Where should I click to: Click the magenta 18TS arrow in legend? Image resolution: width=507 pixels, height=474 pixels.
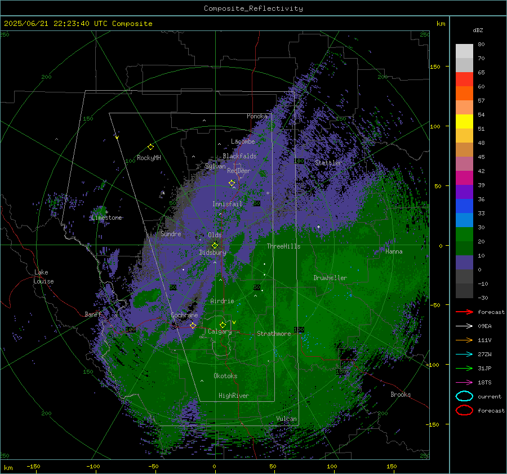pos(464,383)
